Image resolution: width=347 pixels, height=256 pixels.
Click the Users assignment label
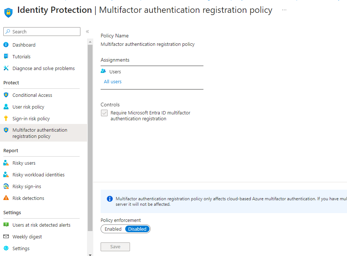click(115, 72)
